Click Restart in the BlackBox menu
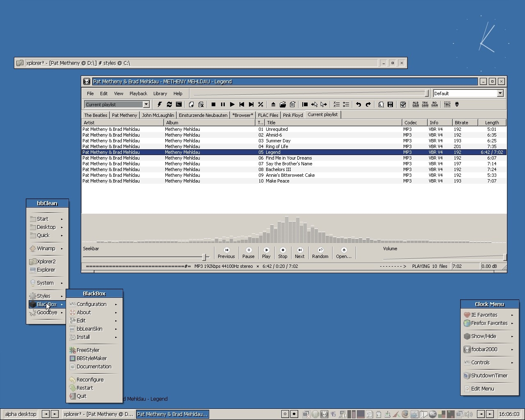The width and height of the screenshot is (525, 420). [94, 388]
